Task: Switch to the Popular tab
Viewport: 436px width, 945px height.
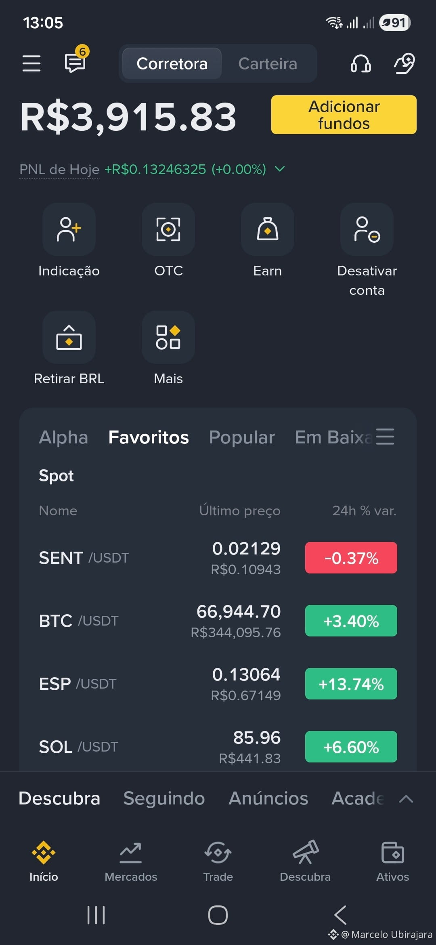Action: coord(242,437)
